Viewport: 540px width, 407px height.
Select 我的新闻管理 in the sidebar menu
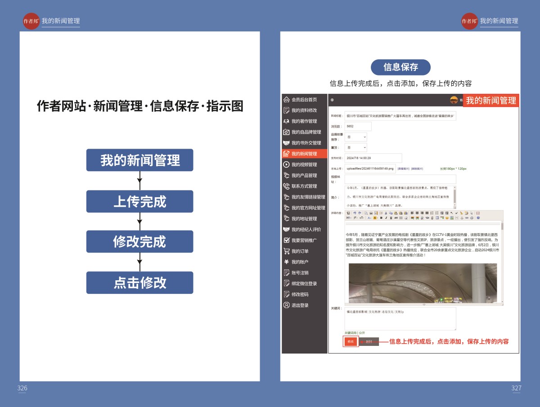(x=304, y=154)
